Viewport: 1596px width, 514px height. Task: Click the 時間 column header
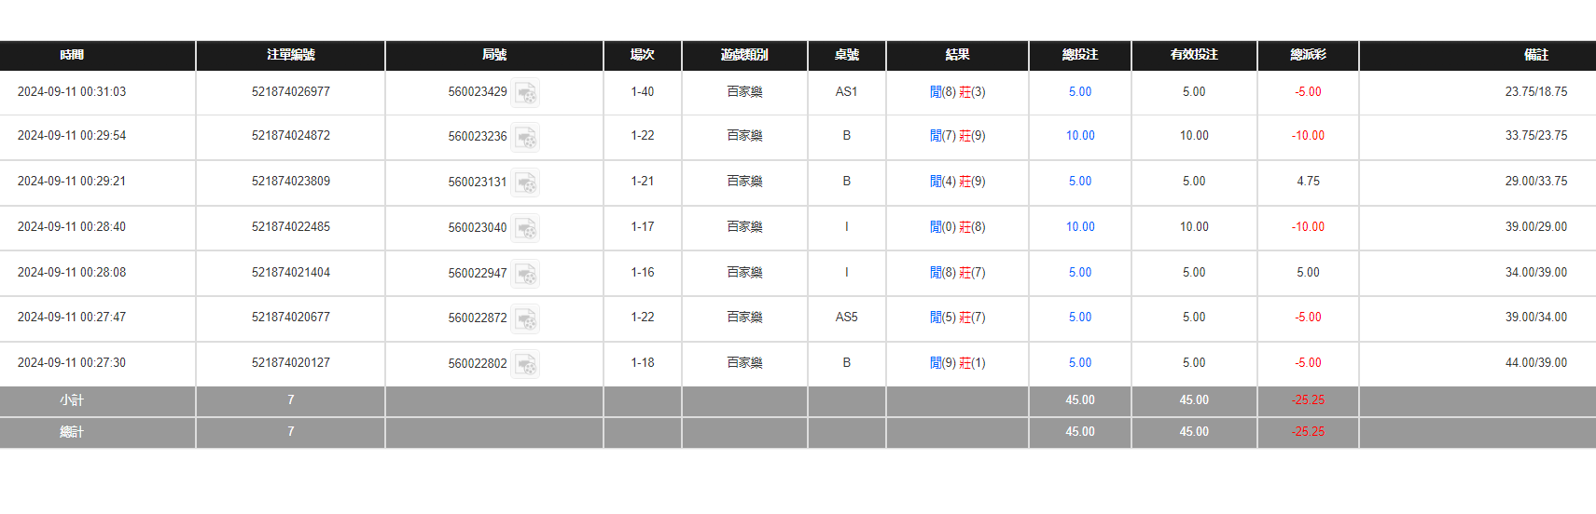pos(72,55)
